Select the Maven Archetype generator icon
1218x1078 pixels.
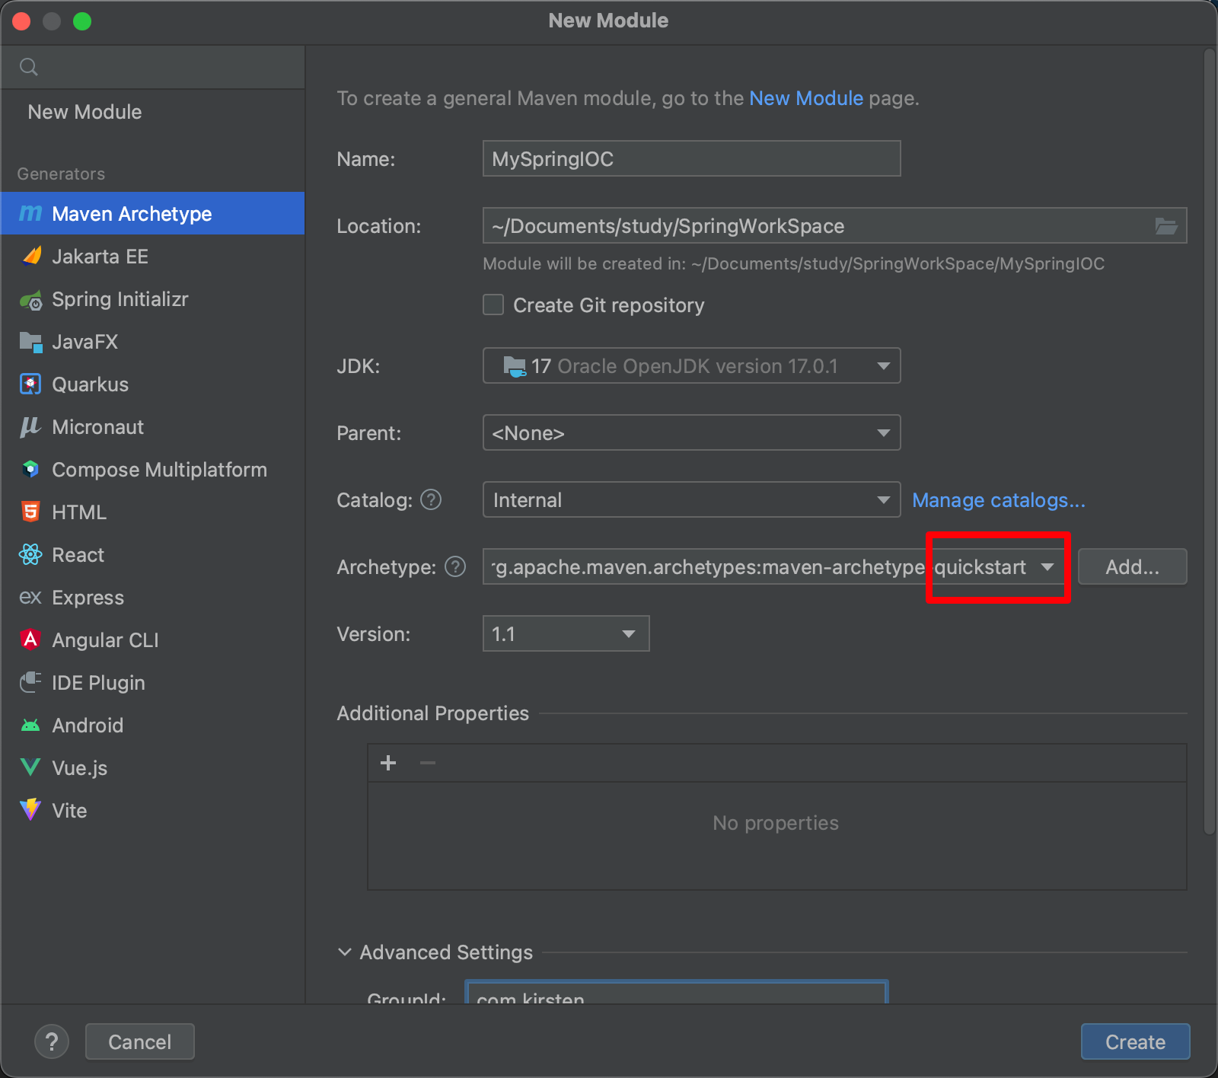click(x=30, y=213)
